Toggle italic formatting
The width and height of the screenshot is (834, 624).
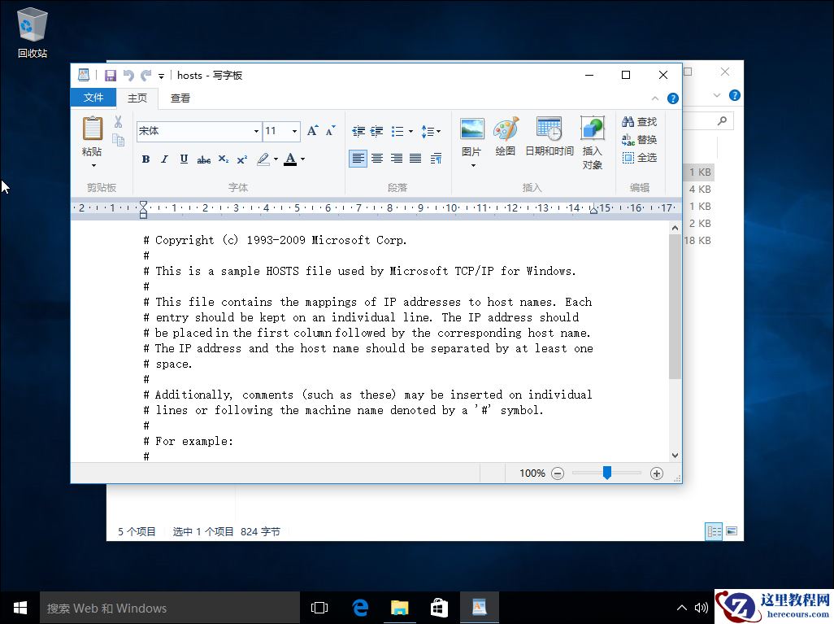[164, 159]
